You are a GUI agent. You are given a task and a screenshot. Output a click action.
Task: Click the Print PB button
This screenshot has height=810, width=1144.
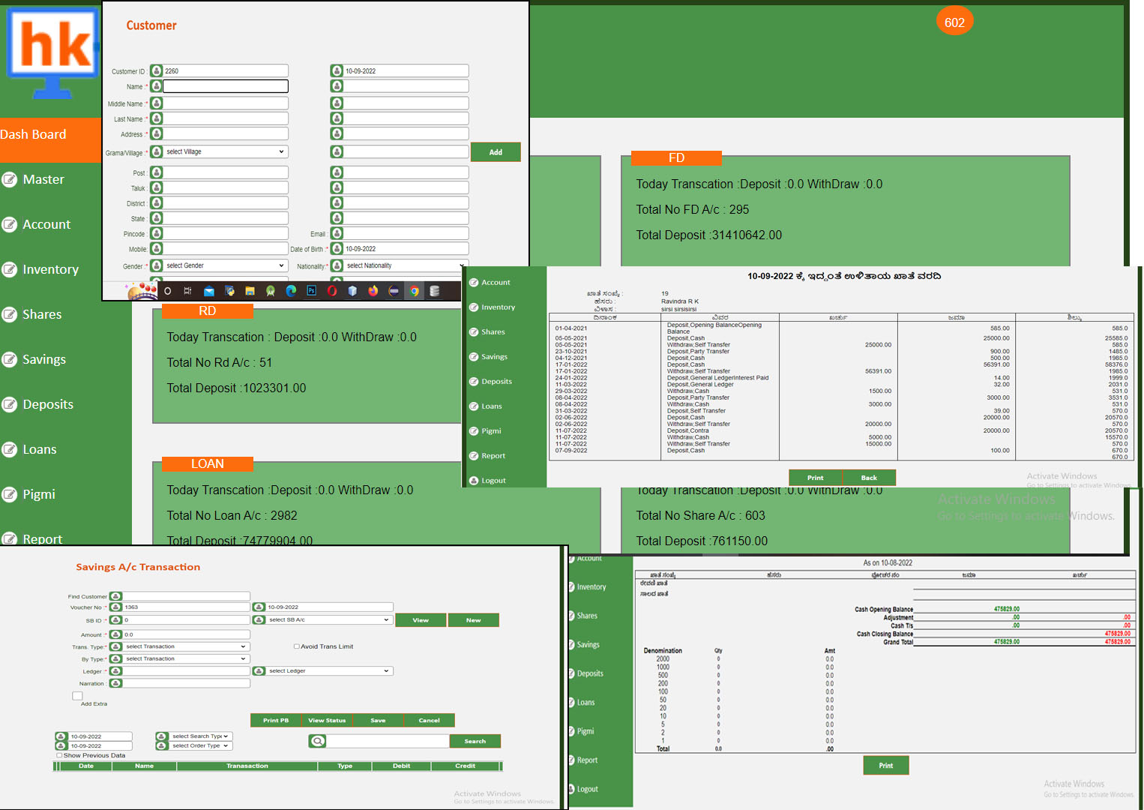point(276,721)
